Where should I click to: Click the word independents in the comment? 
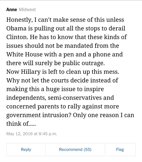26,98
